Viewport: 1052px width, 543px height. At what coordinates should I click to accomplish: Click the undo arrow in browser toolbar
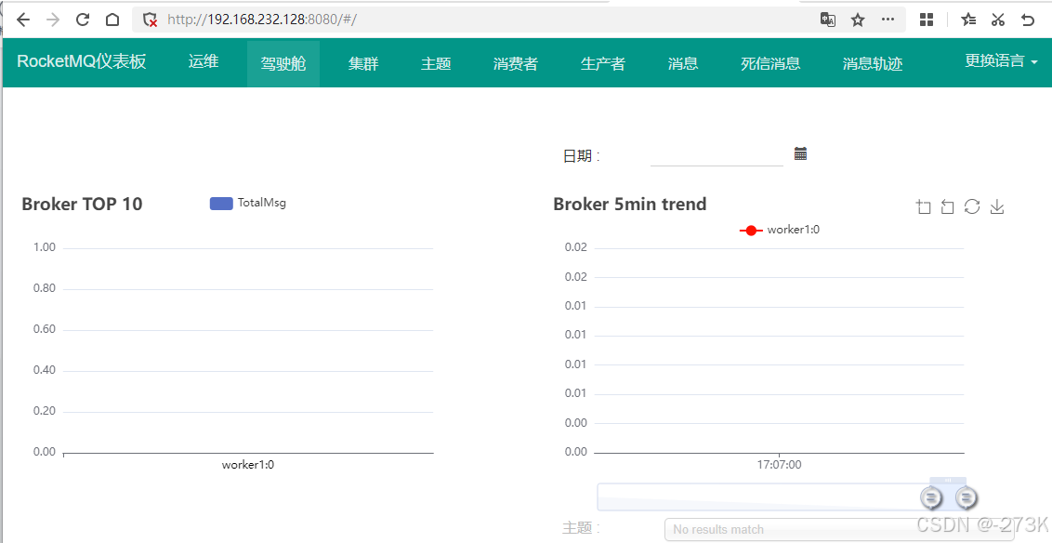[1028, 20]
